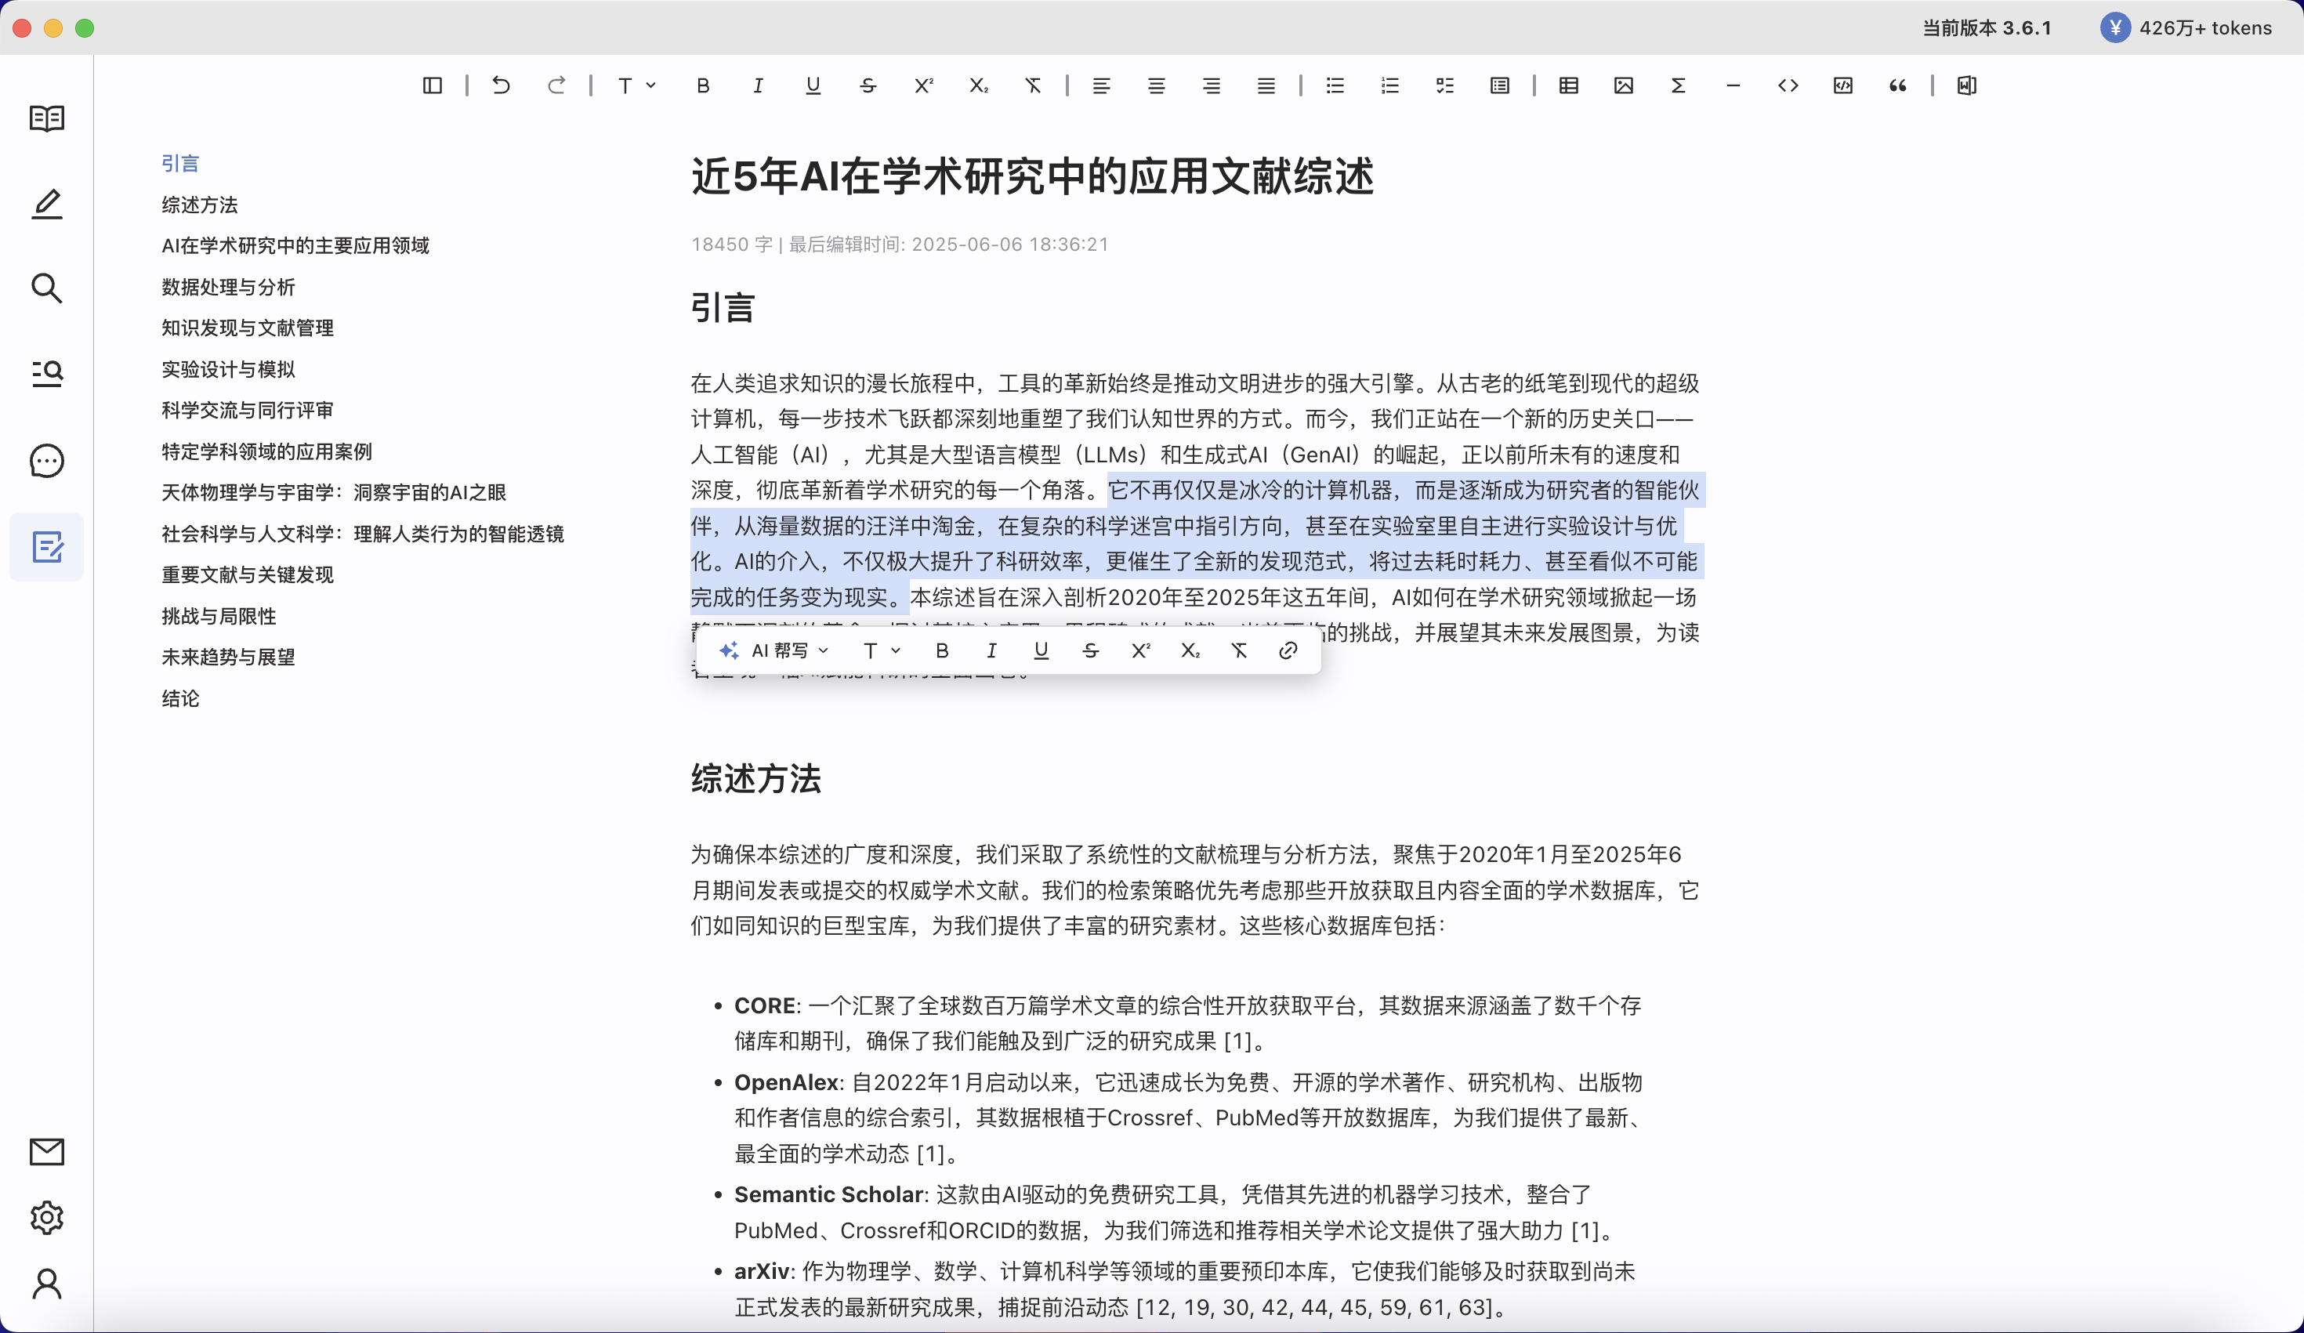Toggle italic in the top toolbar
2304x1333 pixels.
pos(758,85)
